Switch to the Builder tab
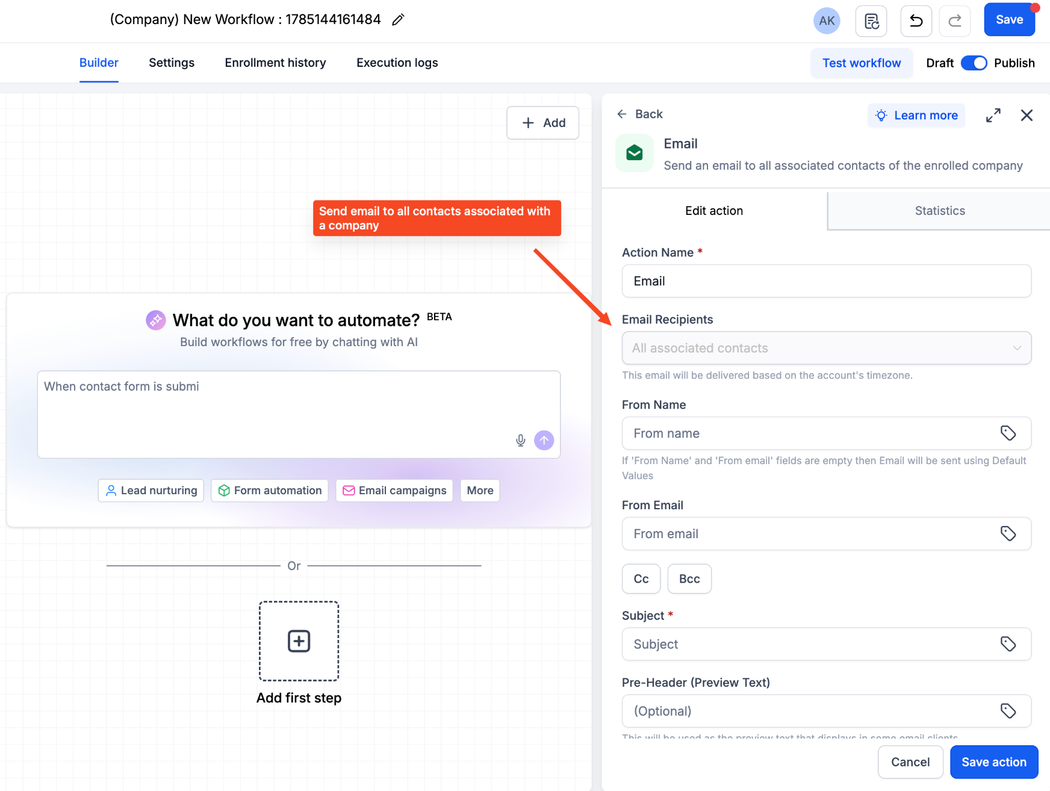Screen dimensions: 1050x791 [x=99, y=63]
